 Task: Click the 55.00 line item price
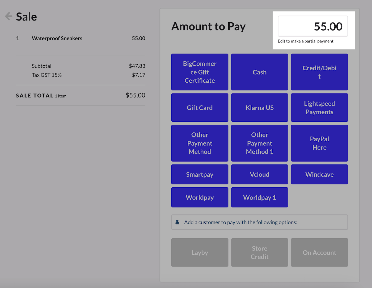click(x=138, y=38)
